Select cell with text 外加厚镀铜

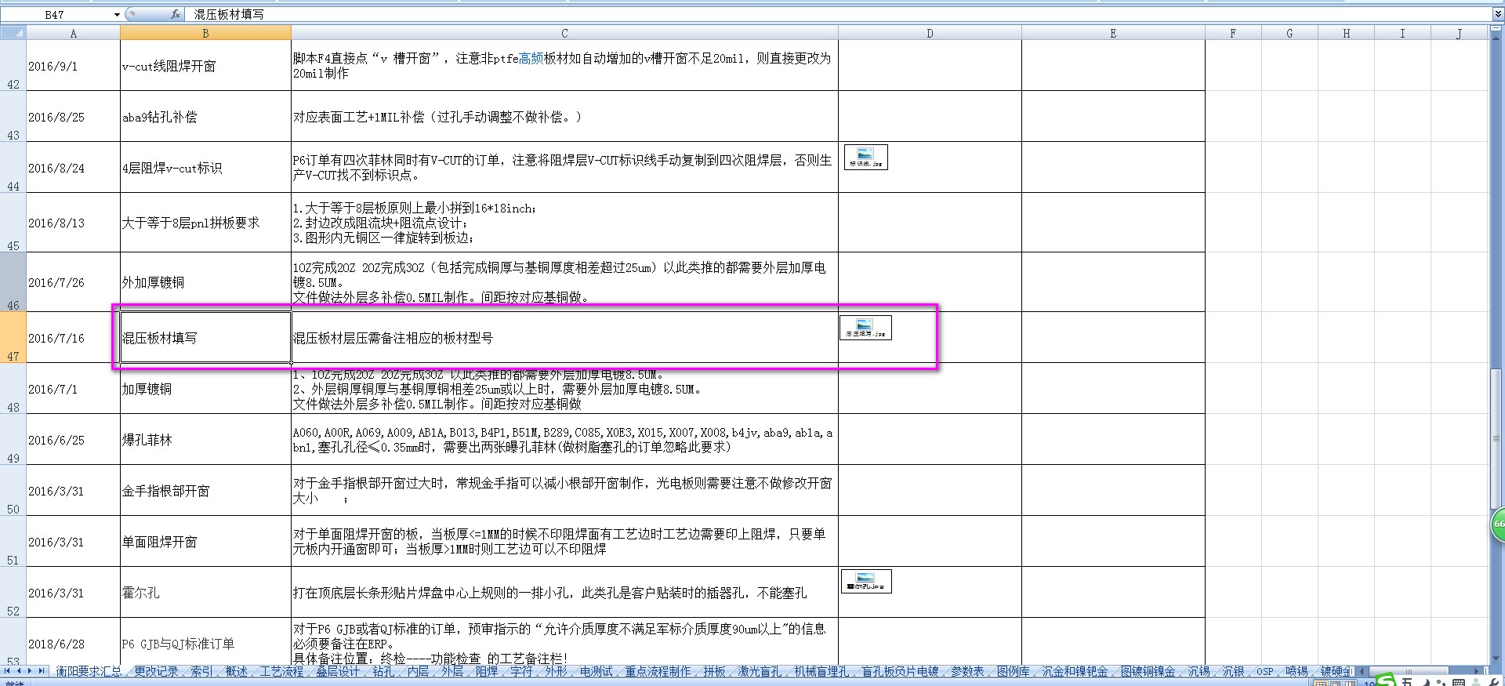click(x=205, y=282)
